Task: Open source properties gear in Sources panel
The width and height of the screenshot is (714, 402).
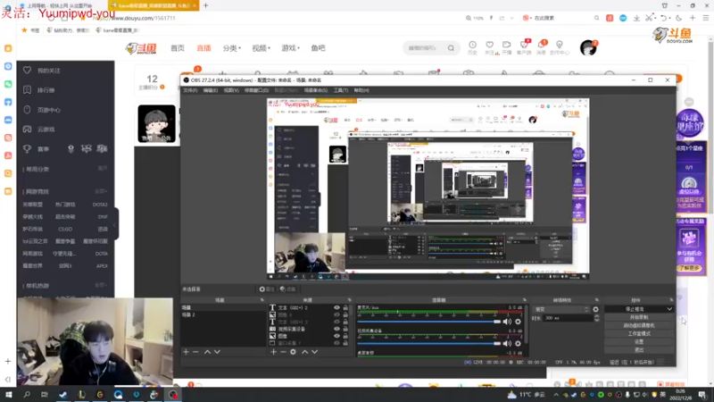Action: click(294, 352)
